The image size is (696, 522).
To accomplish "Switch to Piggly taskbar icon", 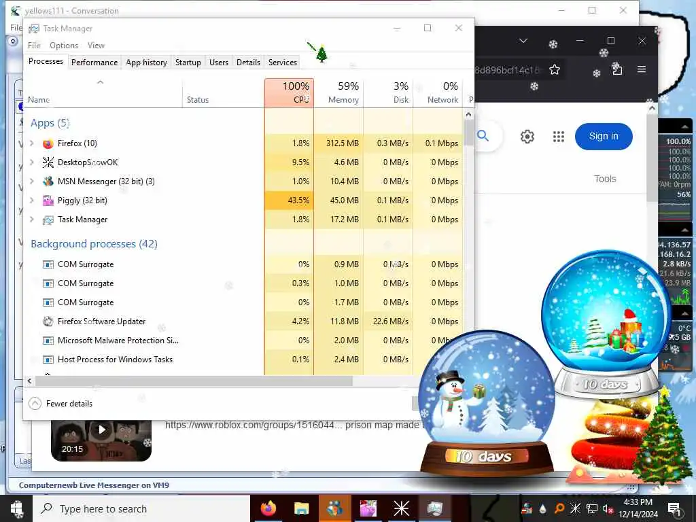I will (x=368, y=508).
